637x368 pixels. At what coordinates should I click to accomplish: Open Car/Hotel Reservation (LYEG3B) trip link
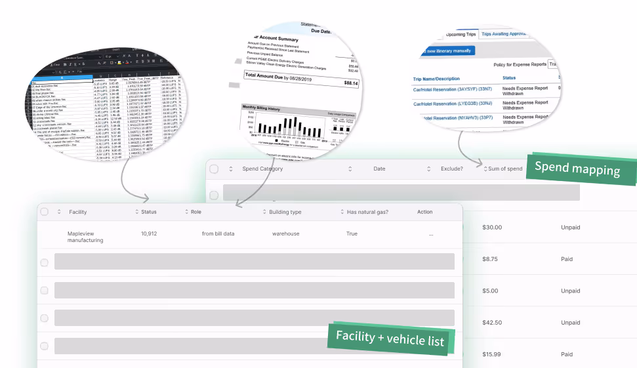click(x=453, y=104)
